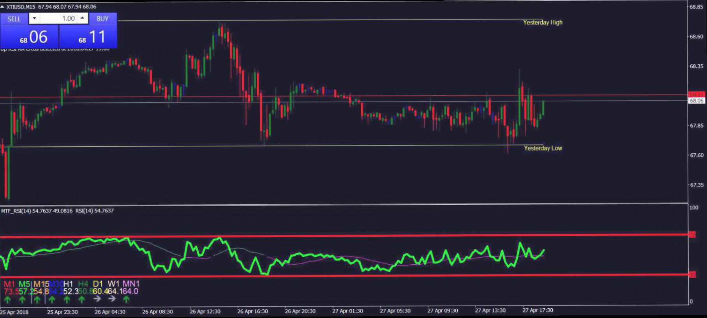Click the SELL button
Screen dimensions: 707x318
14,19
